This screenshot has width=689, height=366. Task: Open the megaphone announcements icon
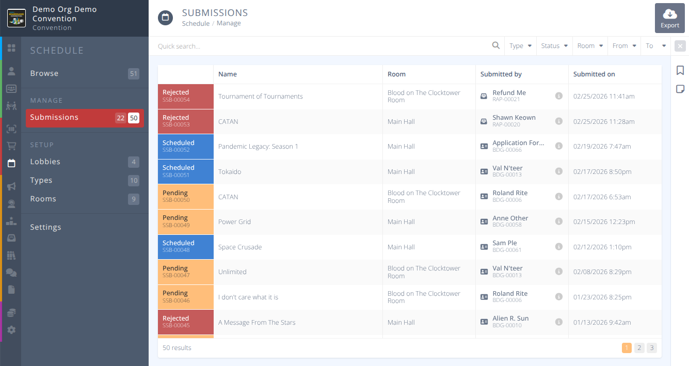11,186
